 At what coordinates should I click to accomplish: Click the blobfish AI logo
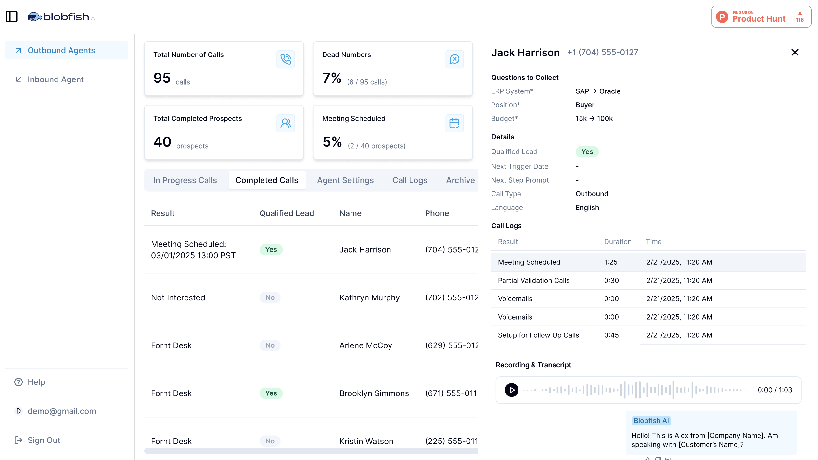(x=62, y=17)
